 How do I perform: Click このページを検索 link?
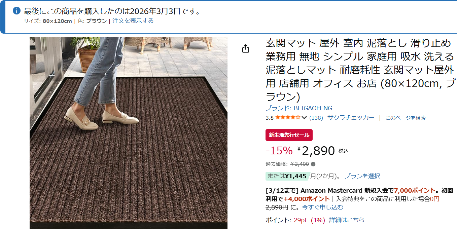point(406,118)
